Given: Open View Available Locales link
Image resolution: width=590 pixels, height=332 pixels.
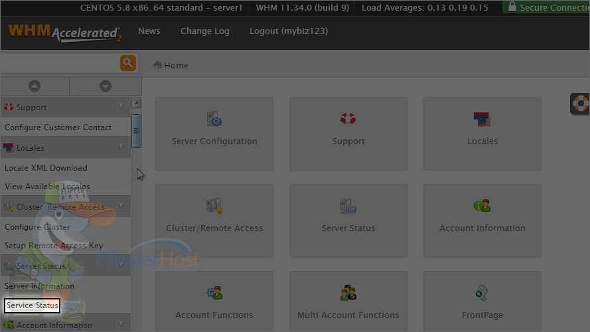Looking at the screenshot, I should tap(47, 187).
